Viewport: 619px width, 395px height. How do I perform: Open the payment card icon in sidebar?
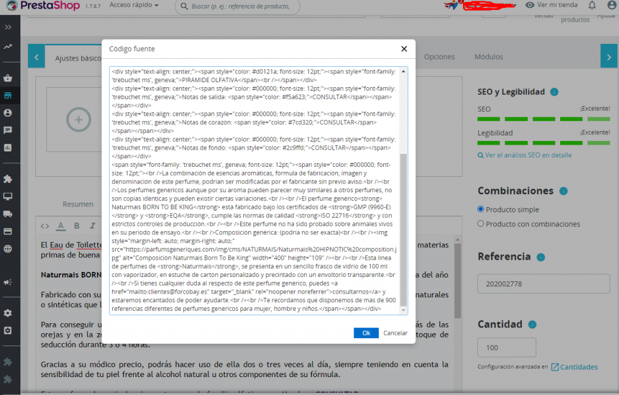(x=8, y=231)
